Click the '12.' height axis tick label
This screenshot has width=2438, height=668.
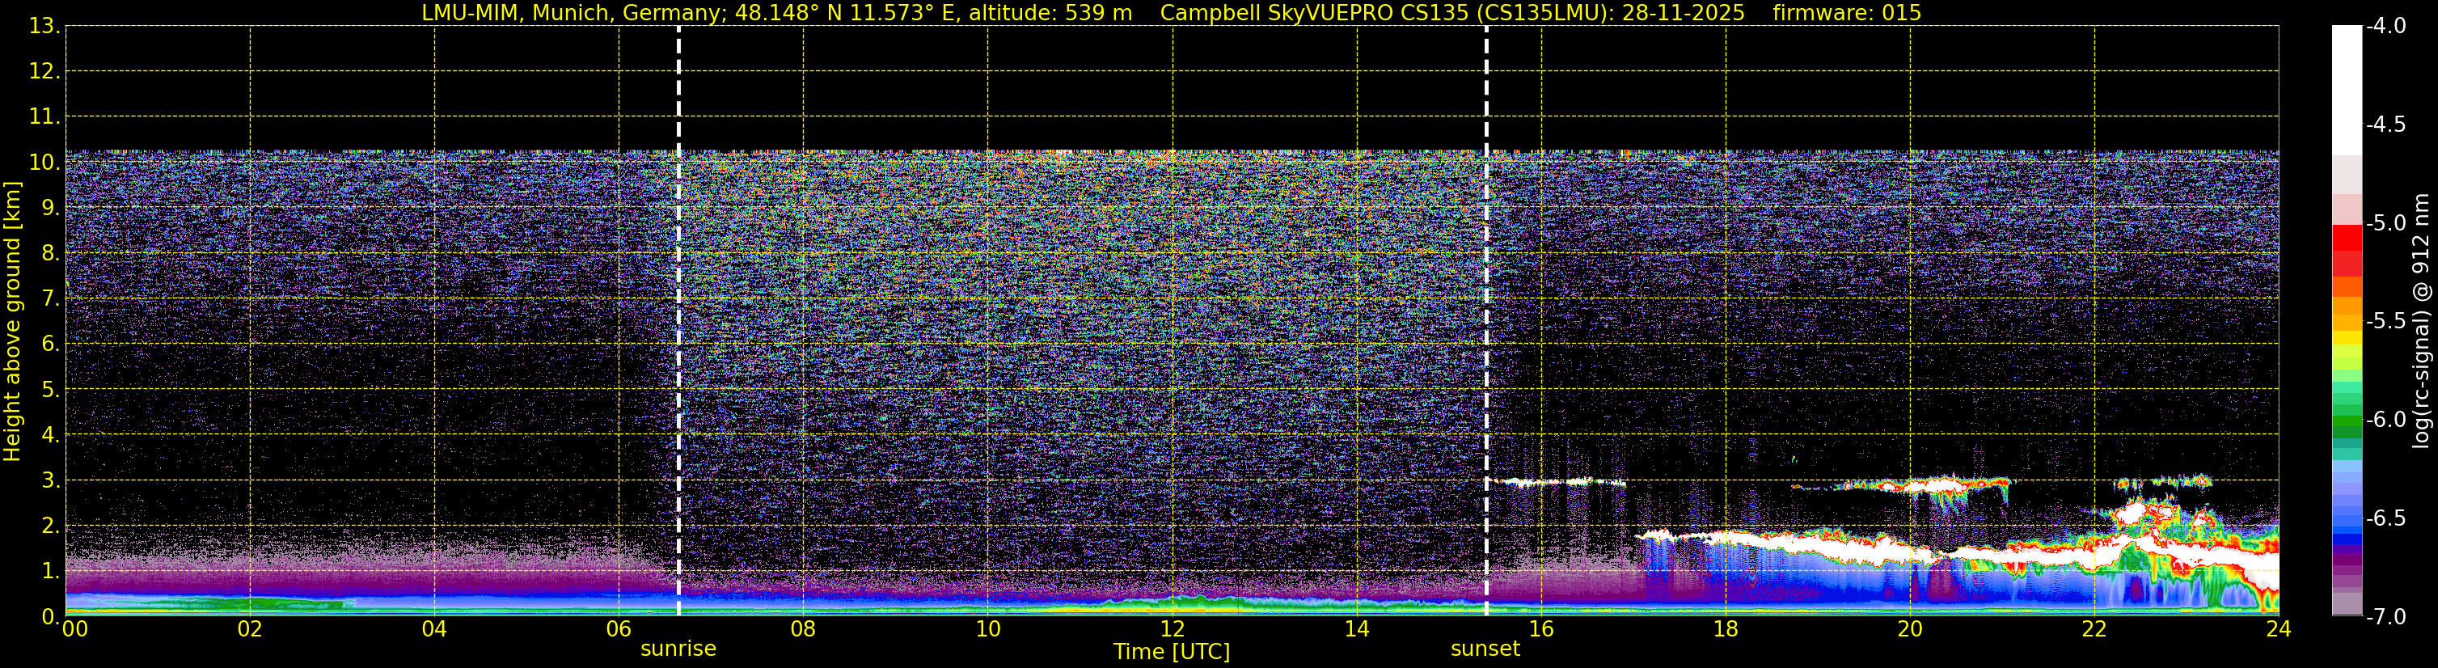44,72
